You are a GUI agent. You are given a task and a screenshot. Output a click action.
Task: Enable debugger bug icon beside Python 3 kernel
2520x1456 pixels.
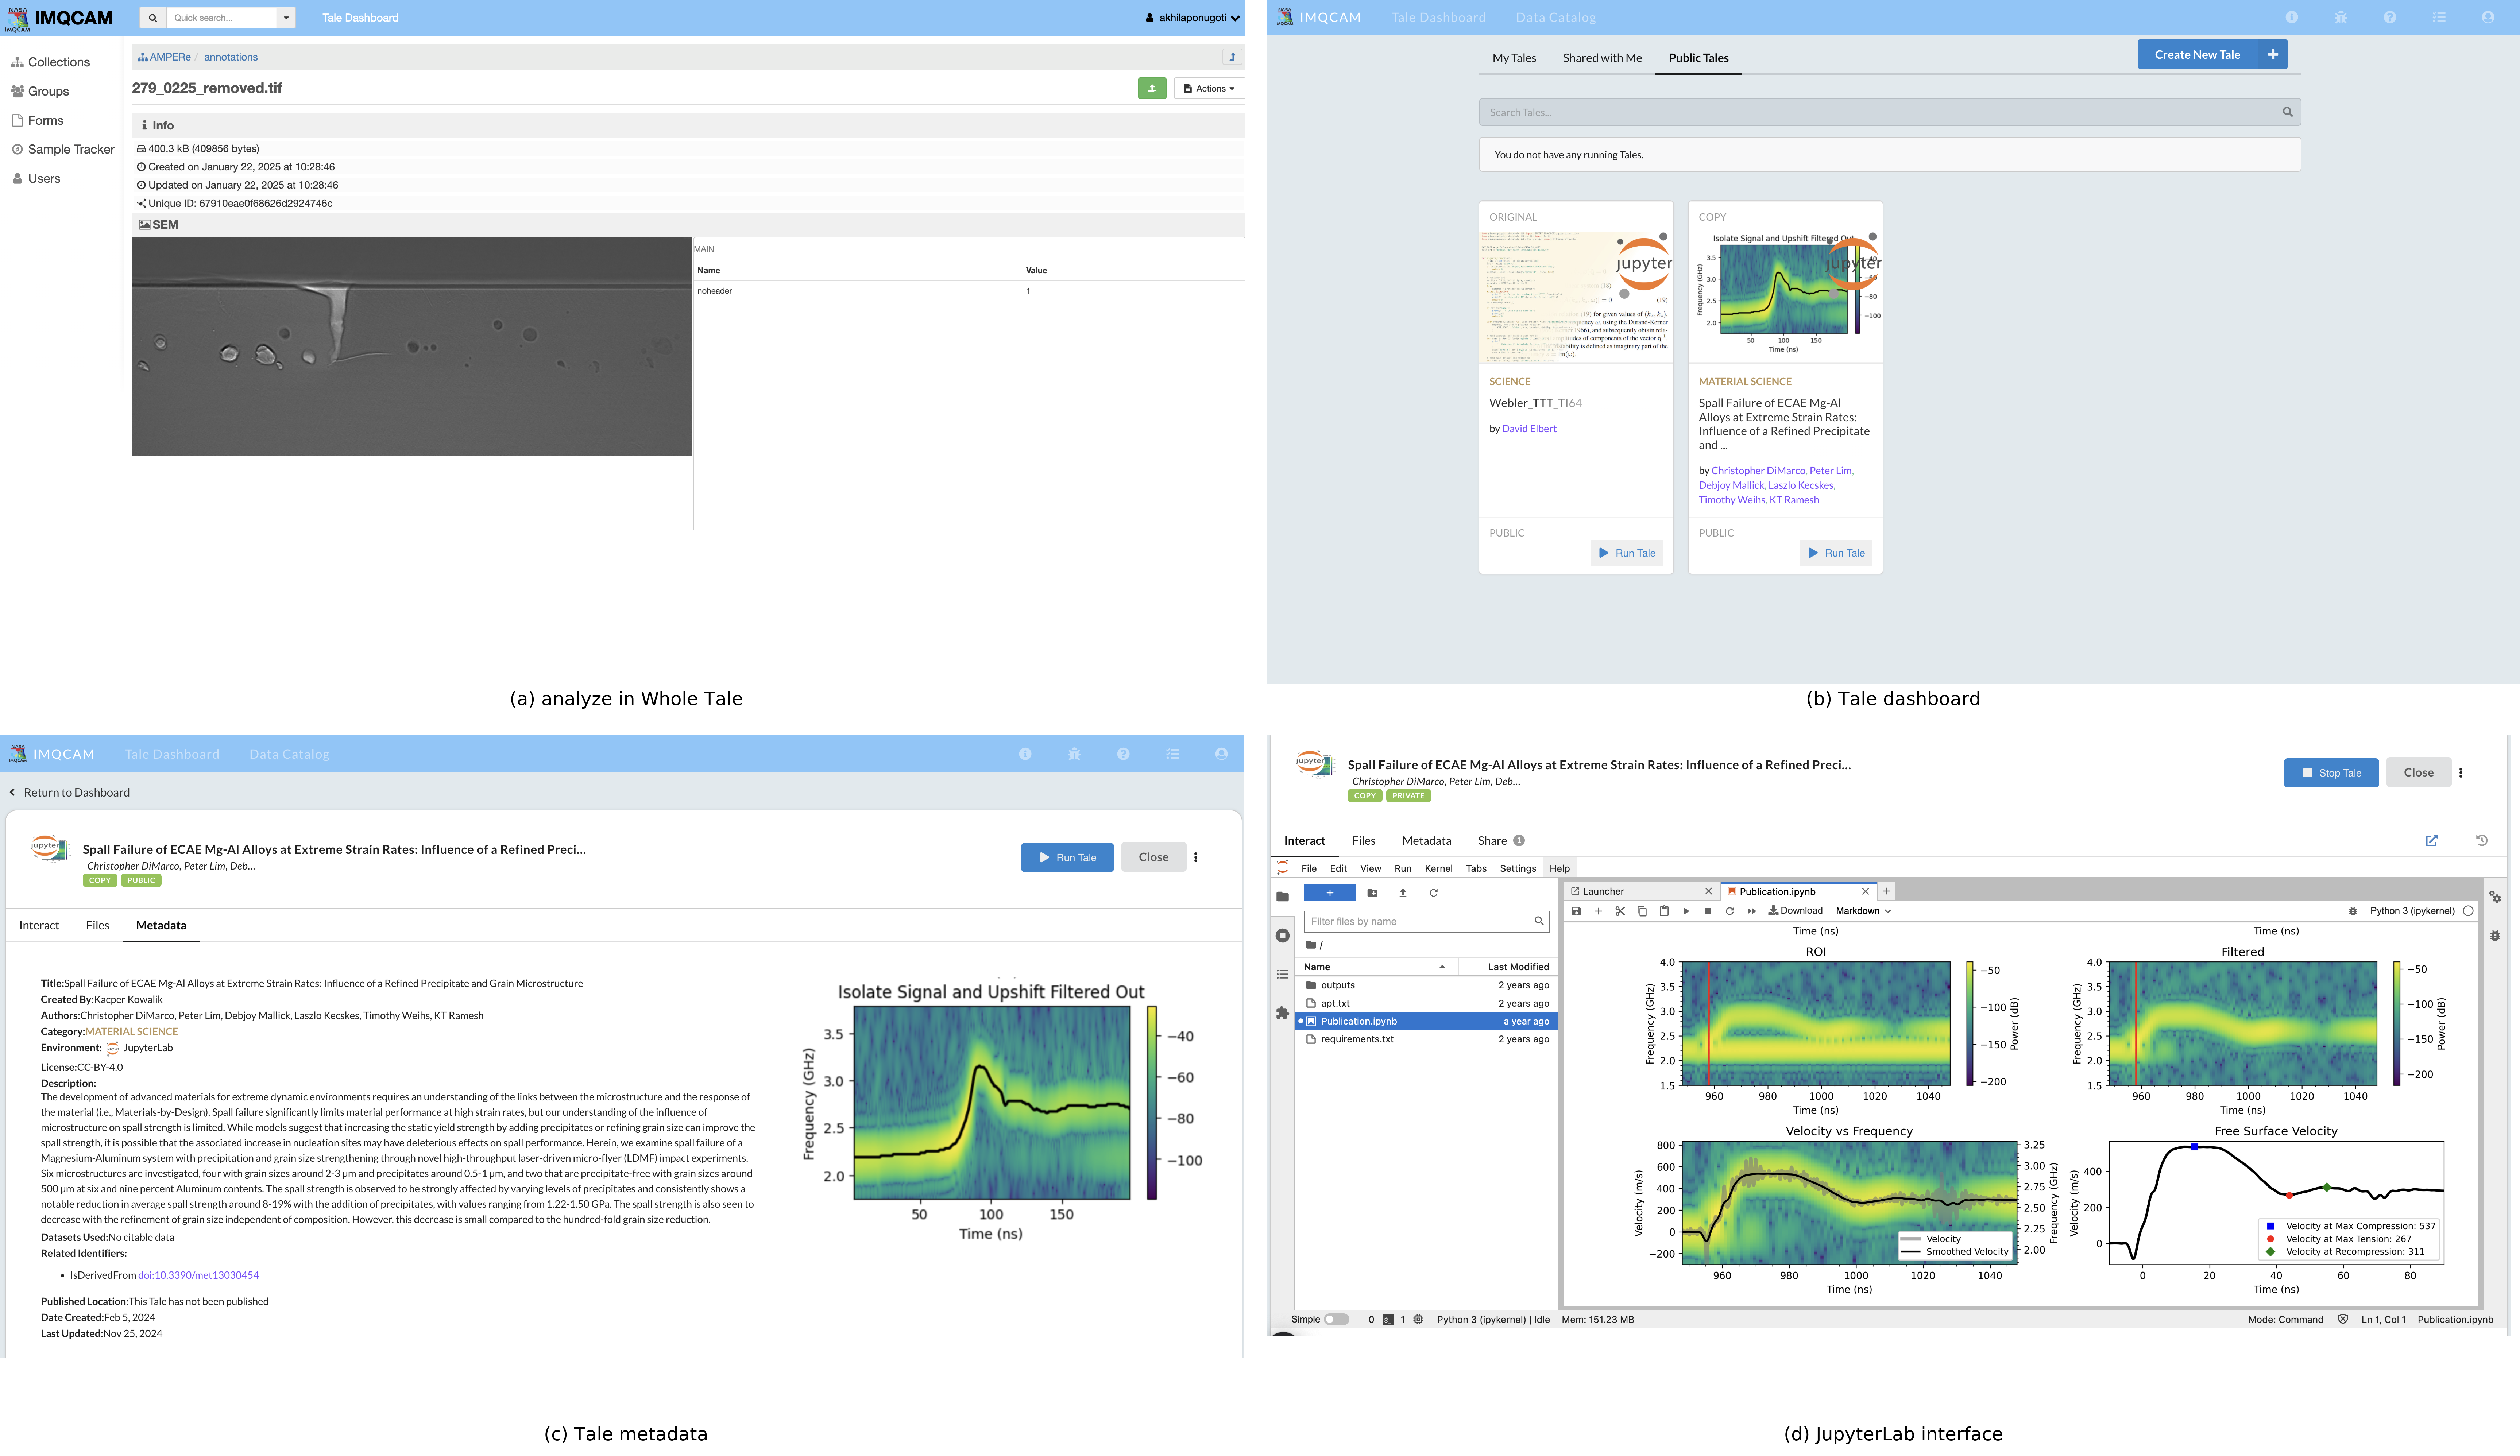pos(2353,911)
